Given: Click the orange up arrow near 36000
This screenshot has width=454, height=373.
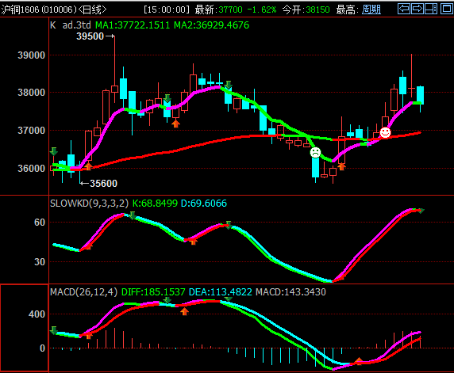Looking at the screenshot, I should pos(88,166).
